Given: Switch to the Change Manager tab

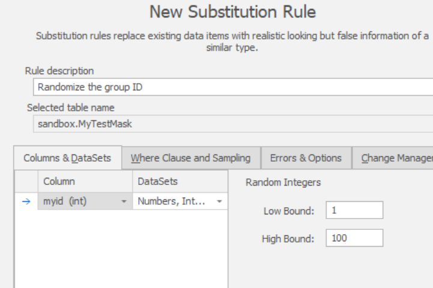Looking at the screenshot, I should tap(394, 158).
